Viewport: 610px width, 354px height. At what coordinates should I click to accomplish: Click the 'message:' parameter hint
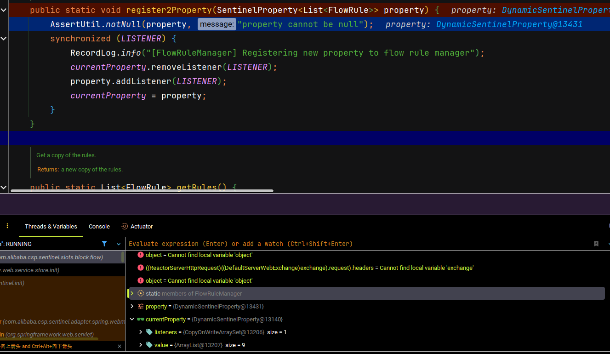(x=217, y=24)
